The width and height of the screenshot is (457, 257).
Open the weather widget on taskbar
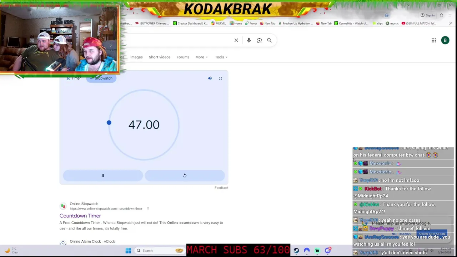pos(11,251)
